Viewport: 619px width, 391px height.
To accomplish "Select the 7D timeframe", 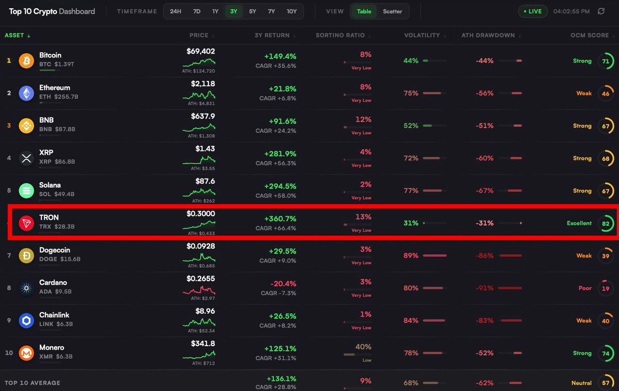I will click(197, 11).
